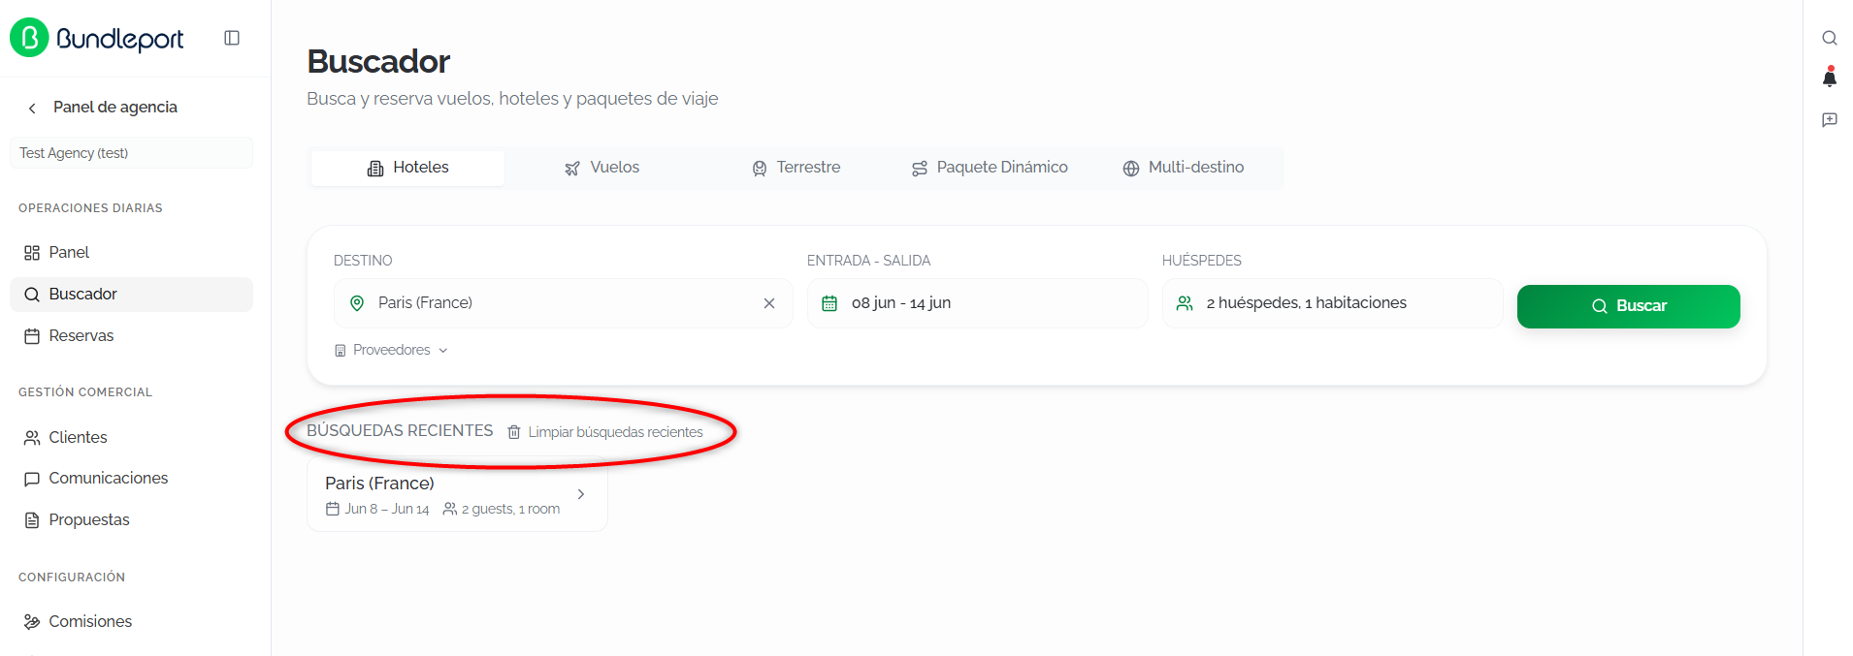Click the globe icon on Multi-destino tab
1853x656 pixels.
click(1131, 169)
